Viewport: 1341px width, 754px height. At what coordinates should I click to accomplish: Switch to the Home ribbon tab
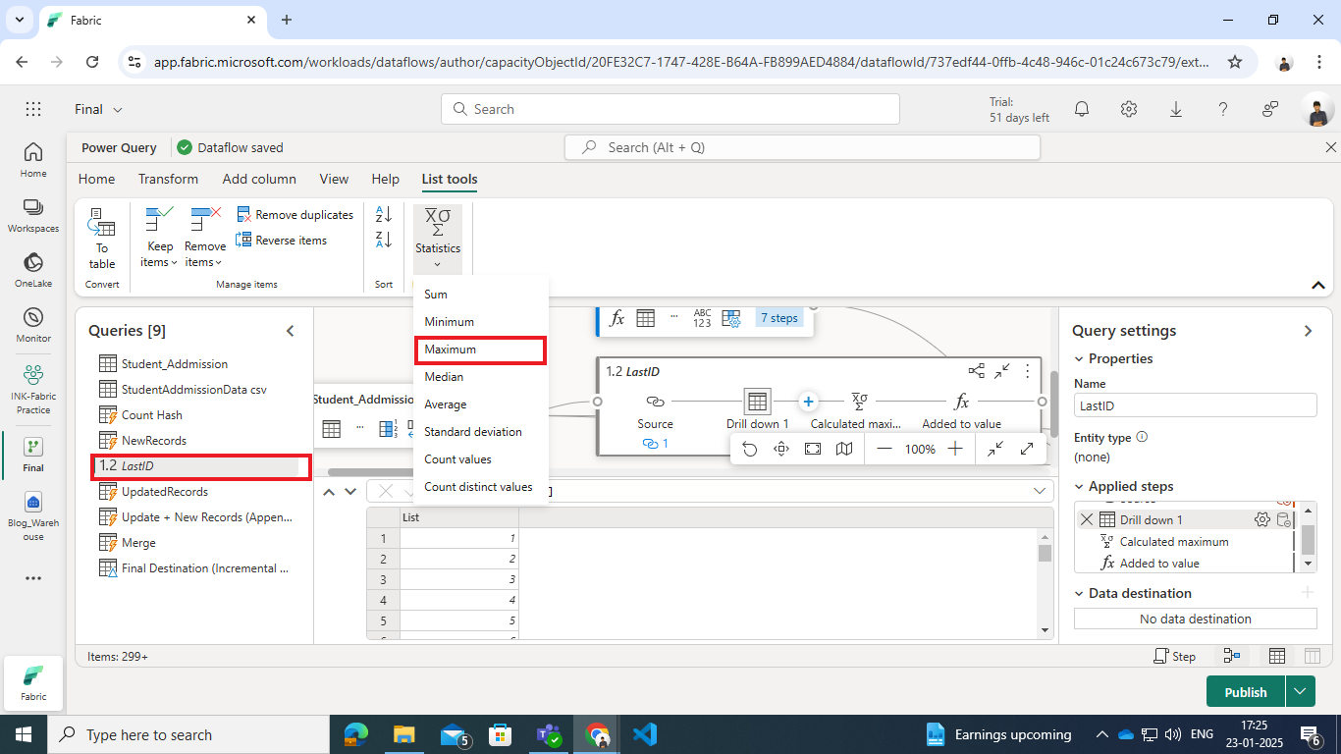click(96, 179)
